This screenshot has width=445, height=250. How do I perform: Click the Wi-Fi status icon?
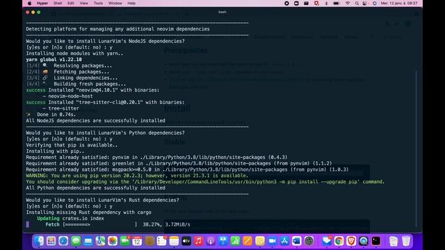pyautogui.click(x=348, y=3)
